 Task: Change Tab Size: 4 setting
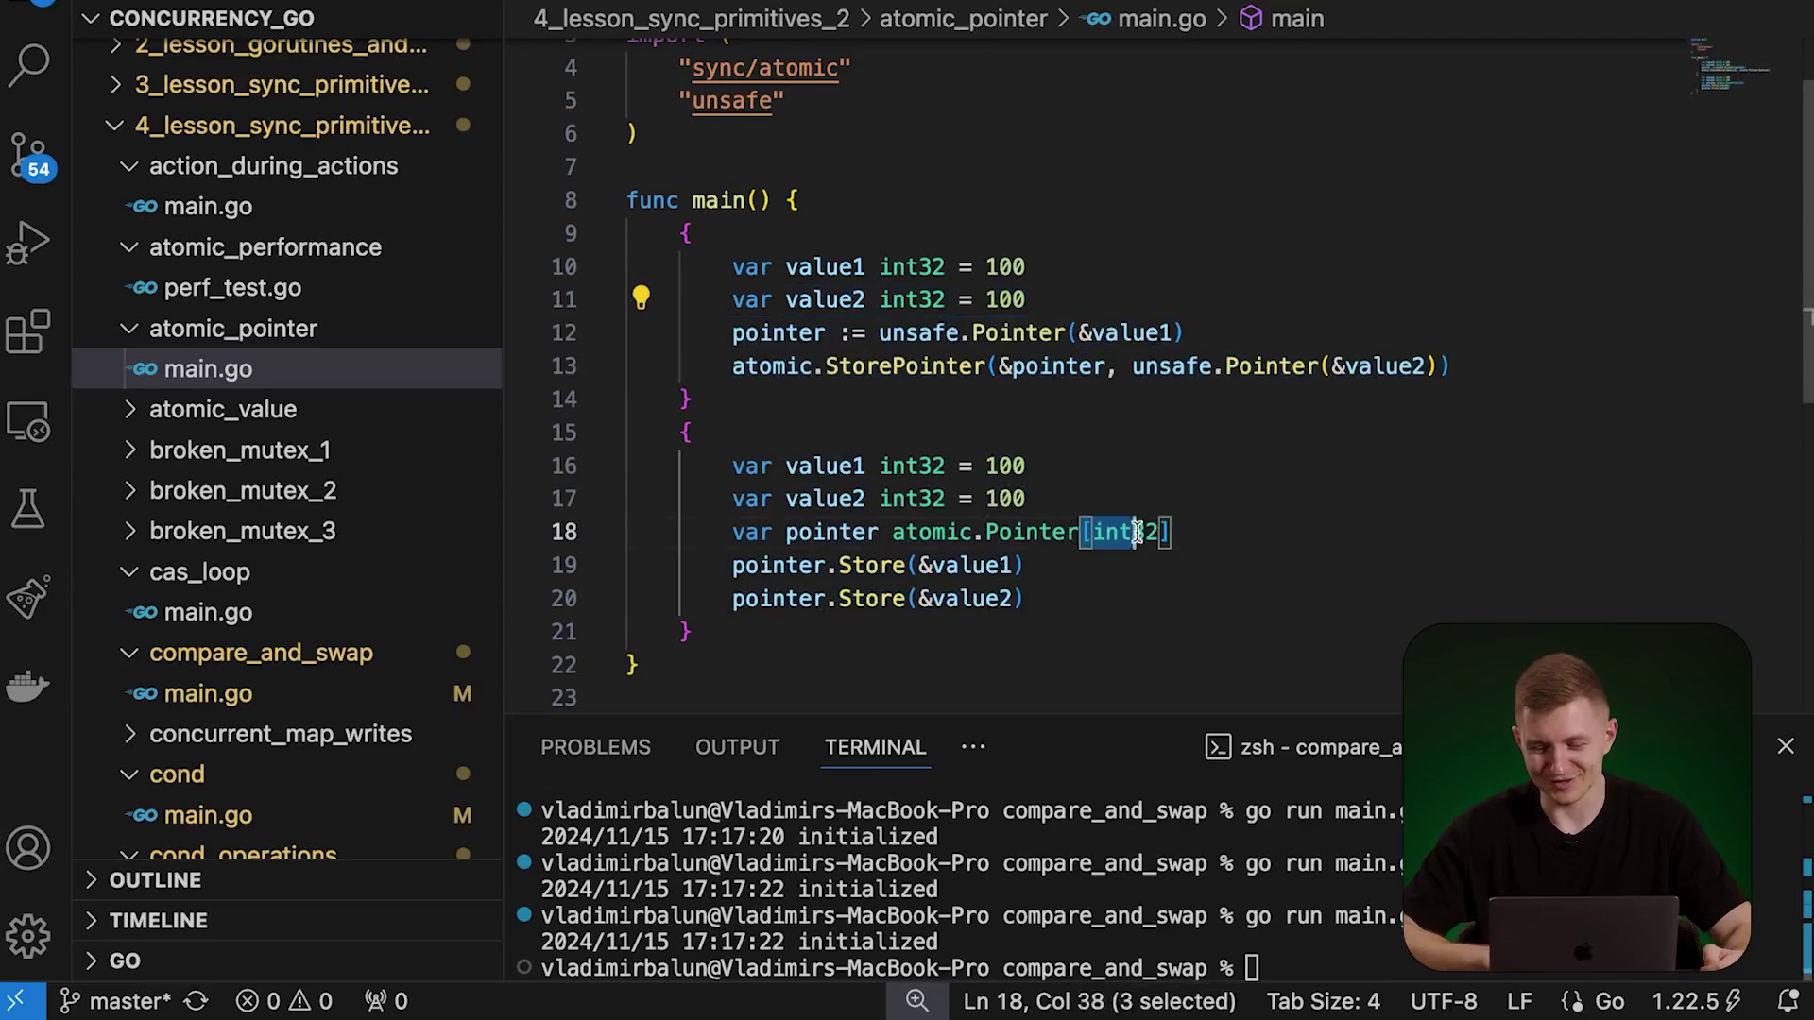pos(1323,1001)
